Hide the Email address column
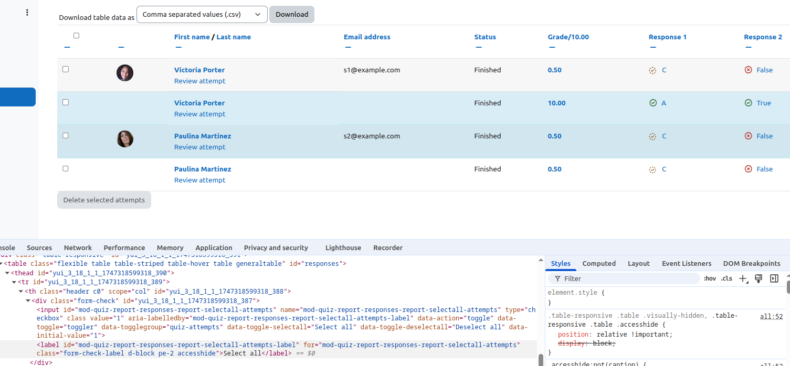Screen dimensions: 790x366 [x=348, y=47]
